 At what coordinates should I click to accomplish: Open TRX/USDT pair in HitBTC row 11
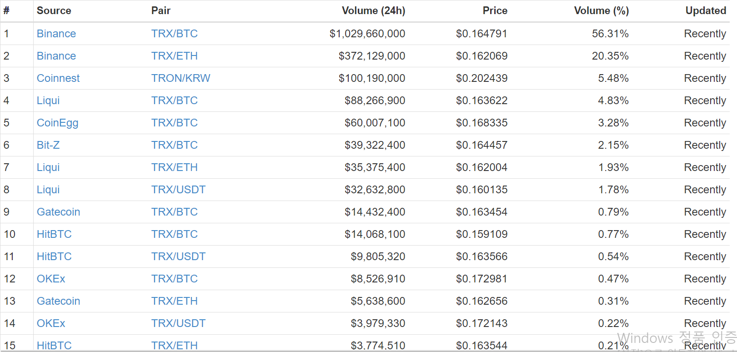pos(179,256)
